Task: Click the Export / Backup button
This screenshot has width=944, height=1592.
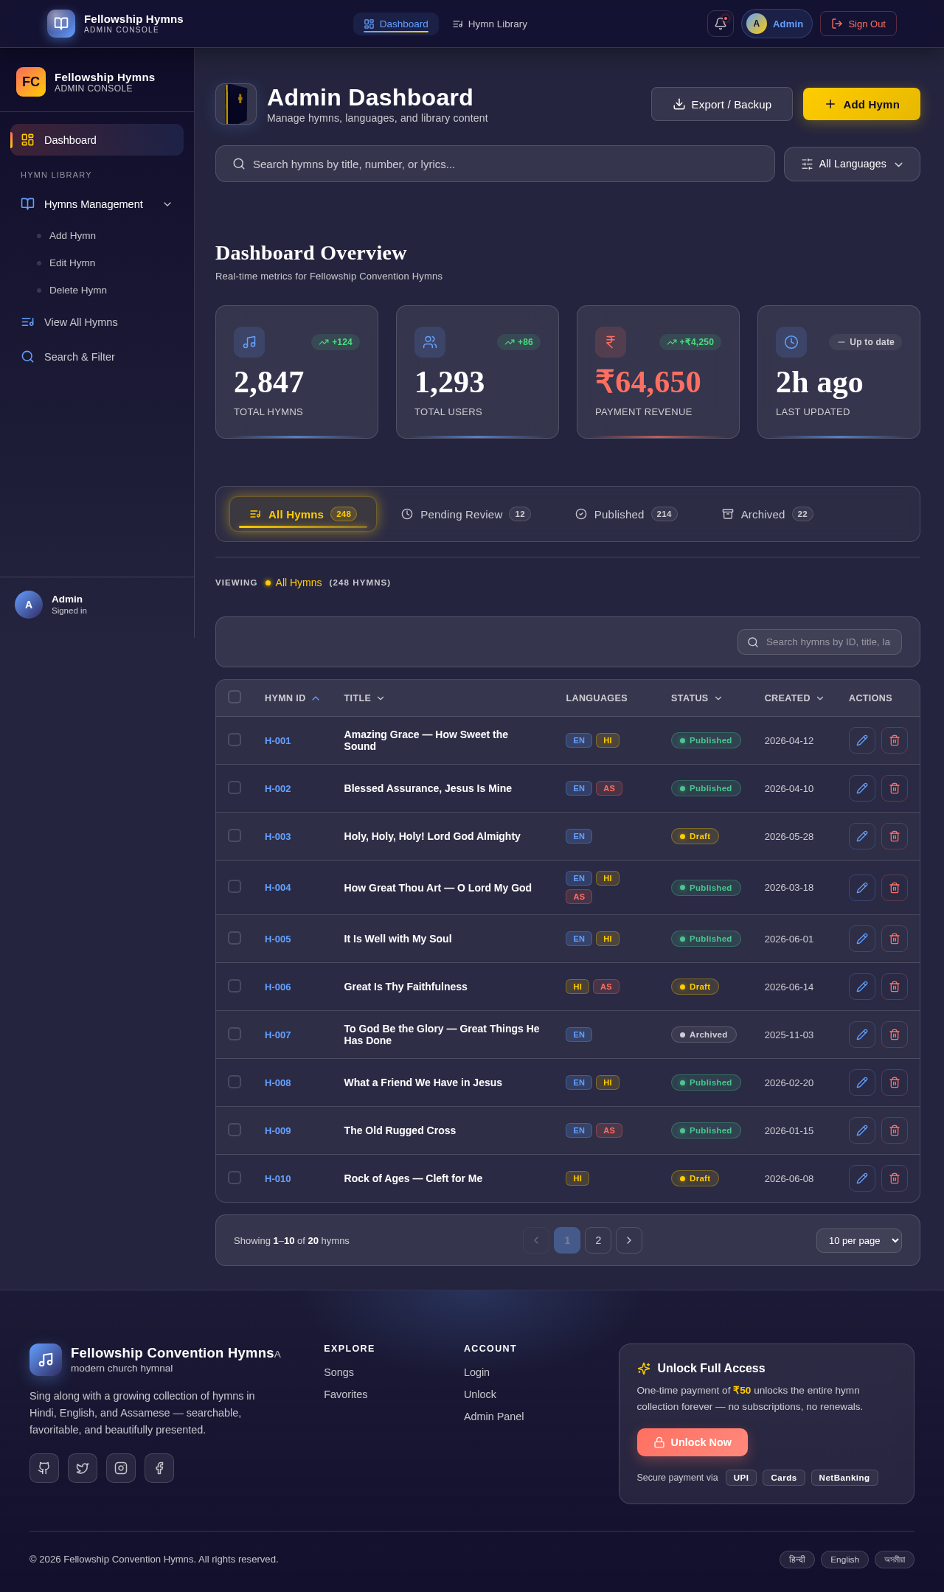Action: point(722,104)
